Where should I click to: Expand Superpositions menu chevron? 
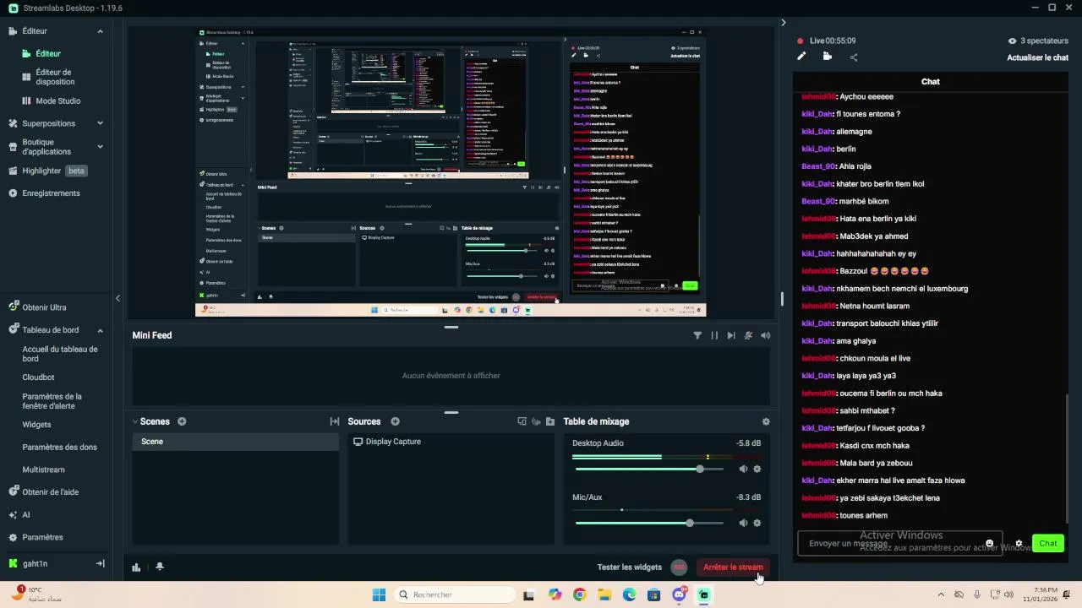pos(100,123)
